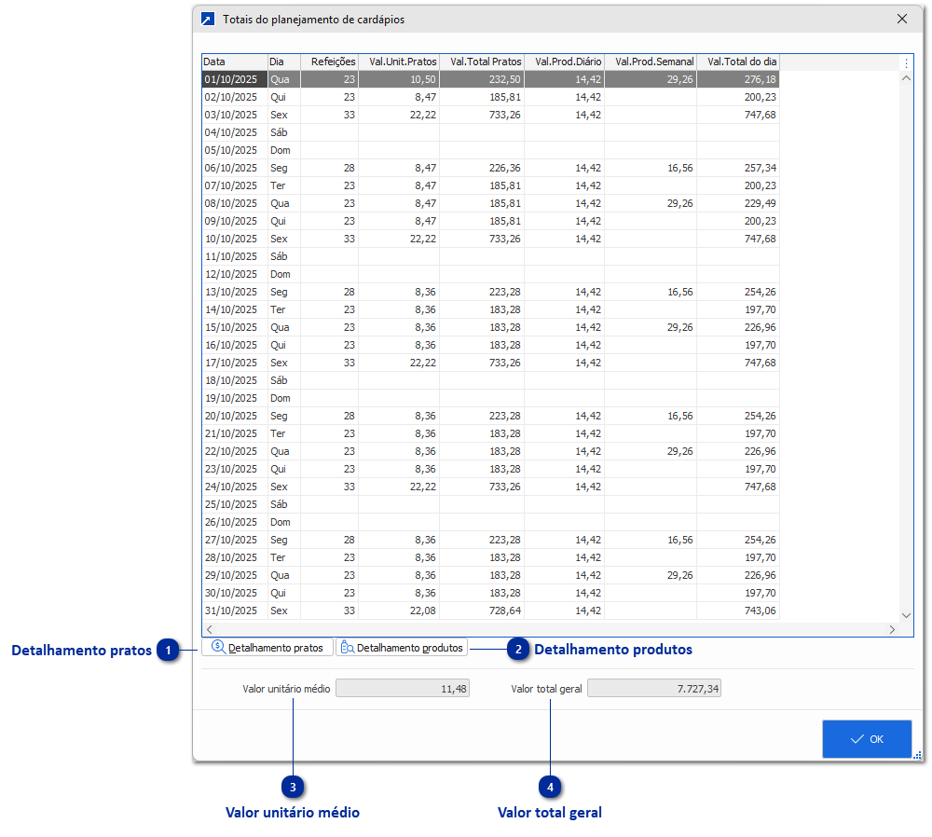Select row dated 22/10/2025

490,451
